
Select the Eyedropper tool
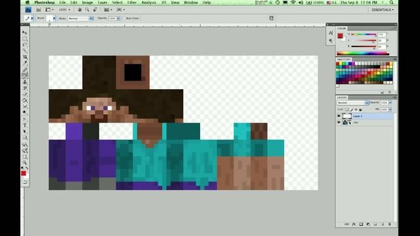point(25,63)
